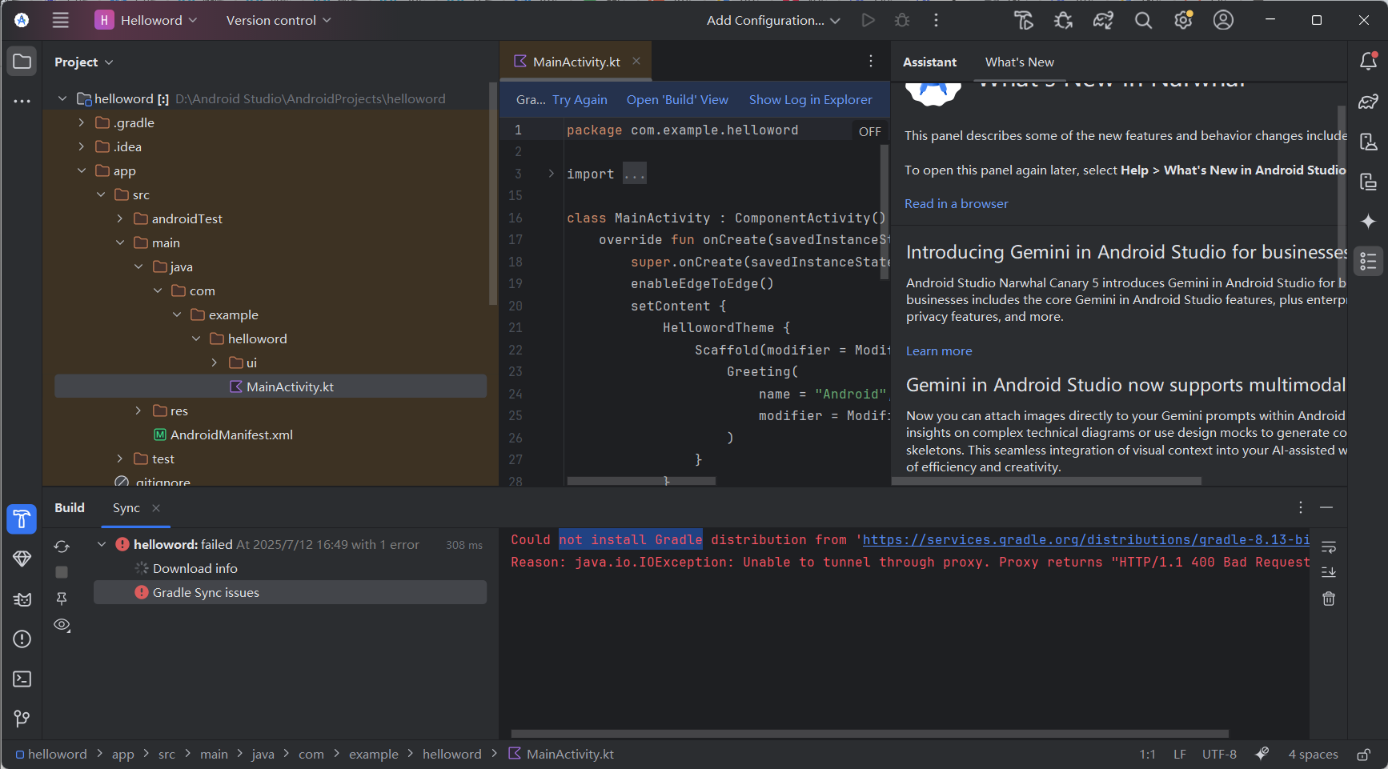Switch to the Assistant tab
Image resolution: width=1388 pixels, height=769 pixels.
click(x=929, y=62)
